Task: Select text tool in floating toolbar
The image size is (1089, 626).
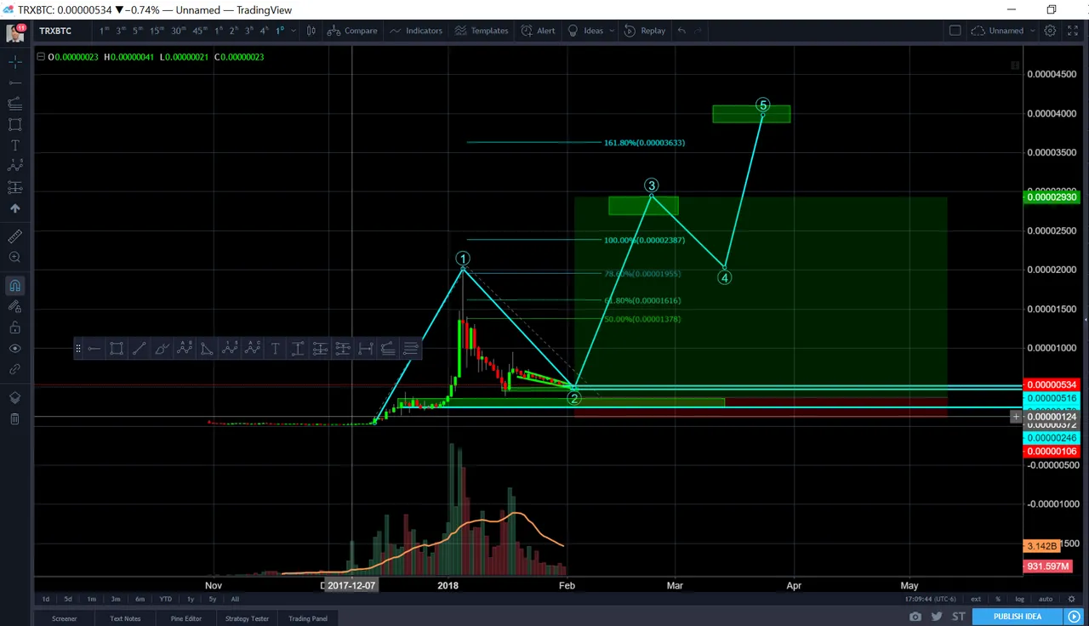Action: [275, 348]
